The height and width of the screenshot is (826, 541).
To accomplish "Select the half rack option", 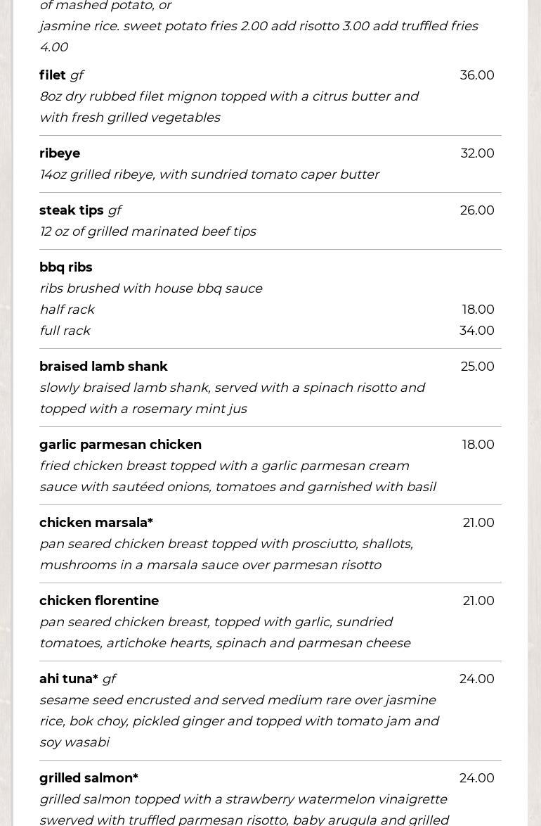I will pos(67,310).
